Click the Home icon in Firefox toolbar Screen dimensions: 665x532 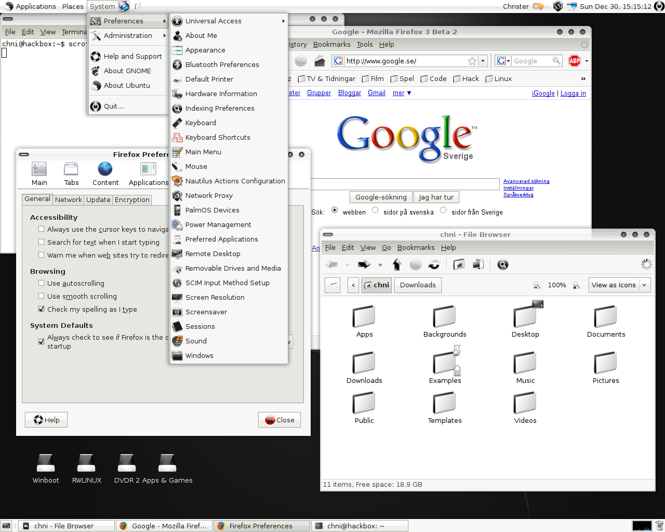pos(320,61)
